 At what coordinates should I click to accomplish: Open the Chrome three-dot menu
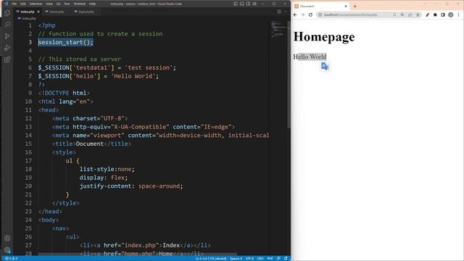[x=459, y=14]
